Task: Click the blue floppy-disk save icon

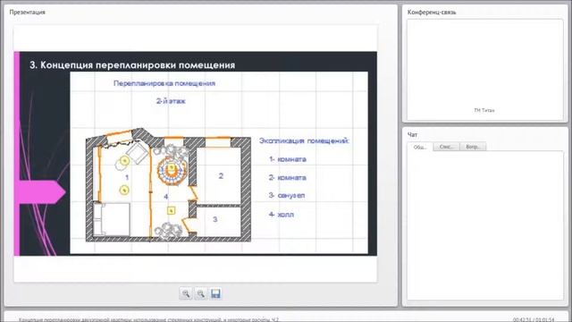Action: click(215, 293)
